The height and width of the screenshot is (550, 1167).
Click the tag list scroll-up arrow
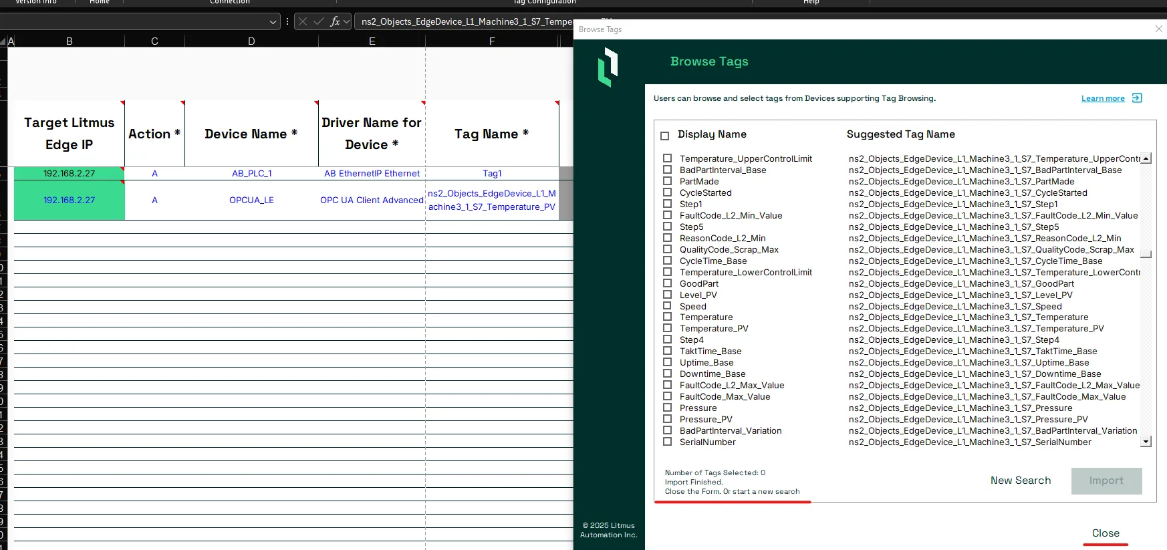(1146, 158)
